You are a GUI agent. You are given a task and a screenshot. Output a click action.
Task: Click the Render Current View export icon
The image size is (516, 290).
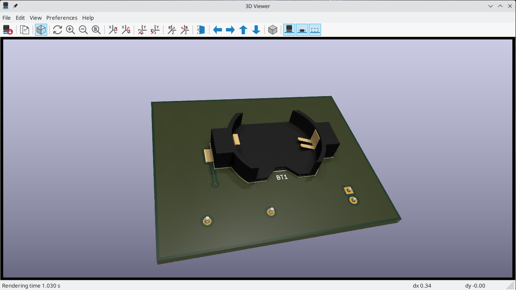pyautogui.click(x=8, y=29)
